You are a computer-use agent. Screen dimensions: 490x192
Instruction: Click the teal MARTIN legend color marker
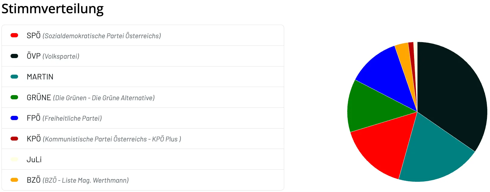(x=14, y=77)
